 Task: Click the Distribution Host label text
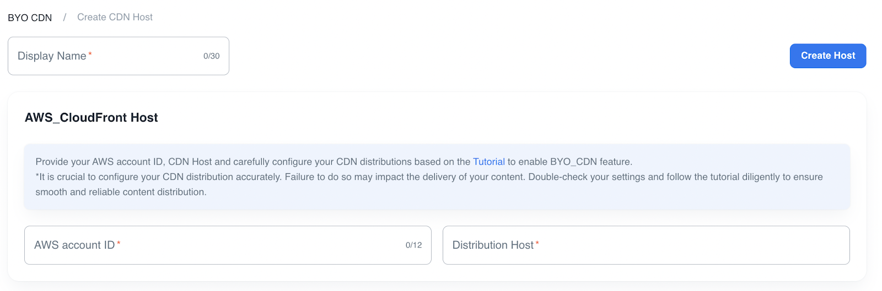point(493,245)
